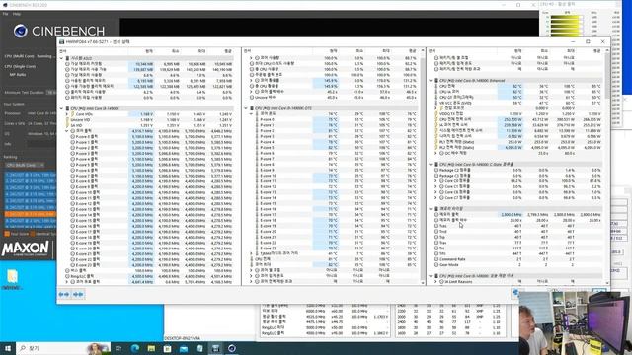The image size is (632, 355).
Task: Select the Package C3 residency row
Action: click(x=517, y=176)
